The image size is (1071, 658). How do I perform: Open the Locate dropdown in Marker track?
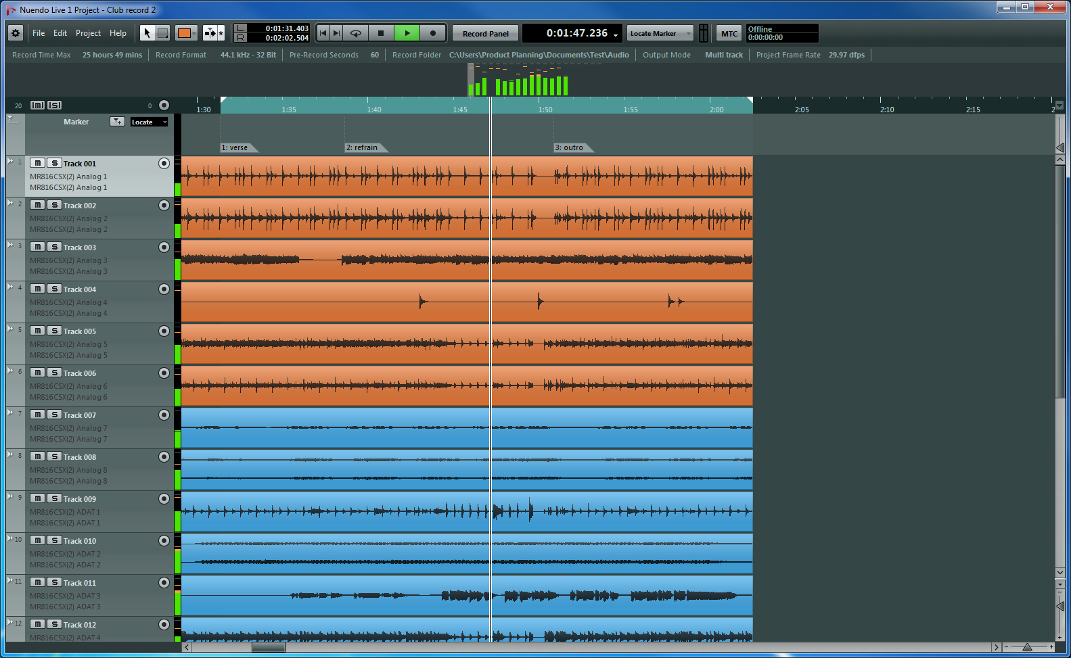(149, 122)
